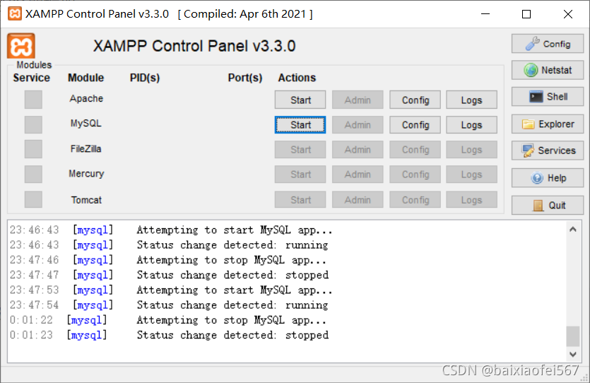
Task: Click the Mercury Start button
Action: click(300, 175)
